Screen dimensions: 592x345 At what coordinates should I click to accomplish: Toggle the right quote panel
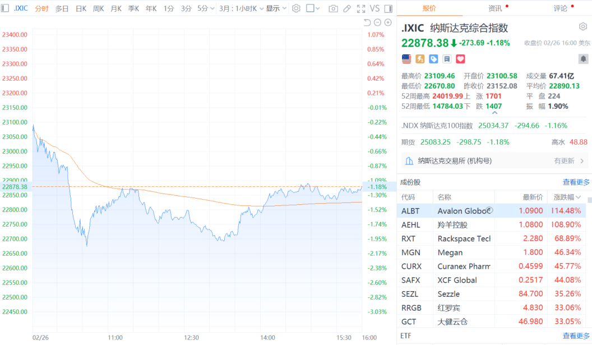click(388, 8)
